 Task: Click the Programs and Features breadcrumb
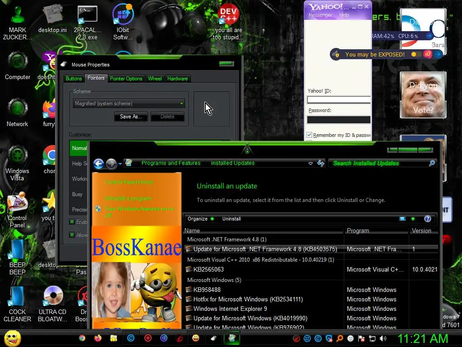[x=171, y=163]
